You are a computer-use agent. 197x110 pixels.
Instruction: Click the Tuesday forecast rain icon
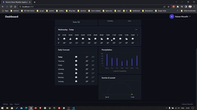click(x=76, y=81)
